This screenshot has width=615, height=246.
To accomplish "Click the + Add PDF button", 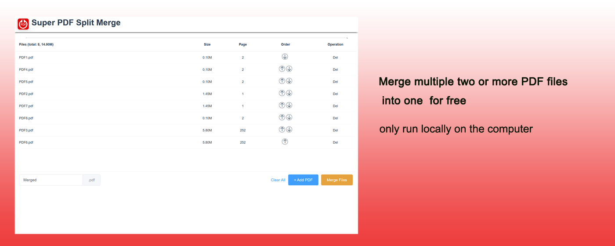I will (303, 180).
